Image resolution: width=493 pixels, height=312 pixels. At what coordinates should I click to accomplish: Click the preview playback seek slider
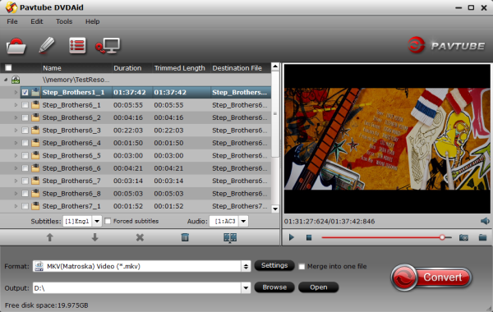point(386,237)
